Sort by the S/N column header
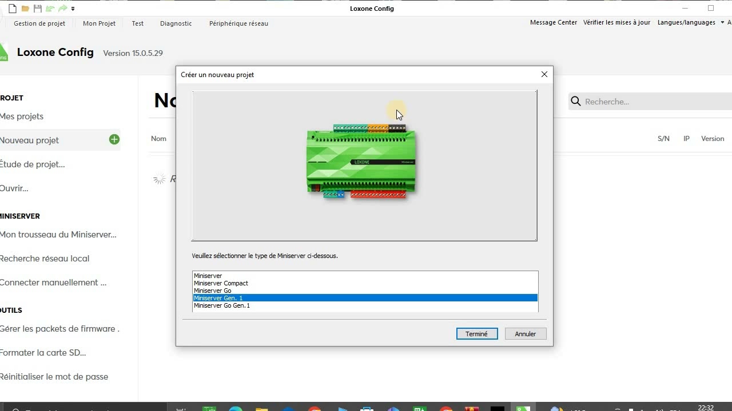732x411 pixels. (x=663, y=139)
